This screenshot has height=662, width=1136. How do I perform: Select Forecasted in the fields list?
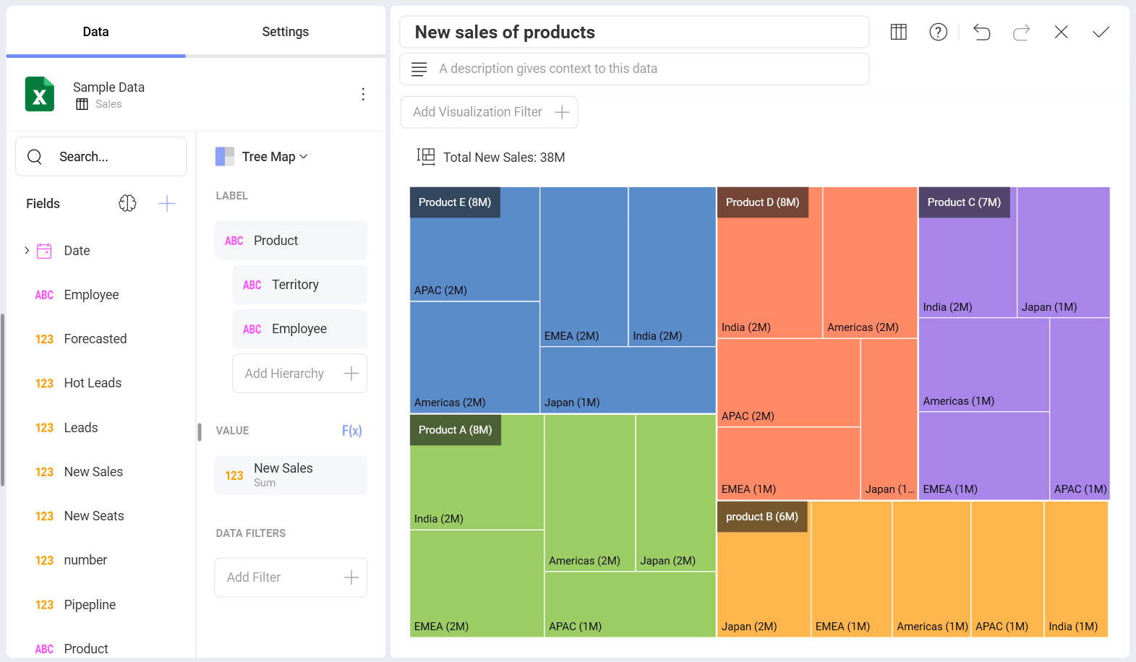pos(95,339)
